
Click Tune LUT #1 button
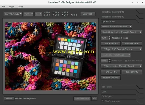pos(111,72)
